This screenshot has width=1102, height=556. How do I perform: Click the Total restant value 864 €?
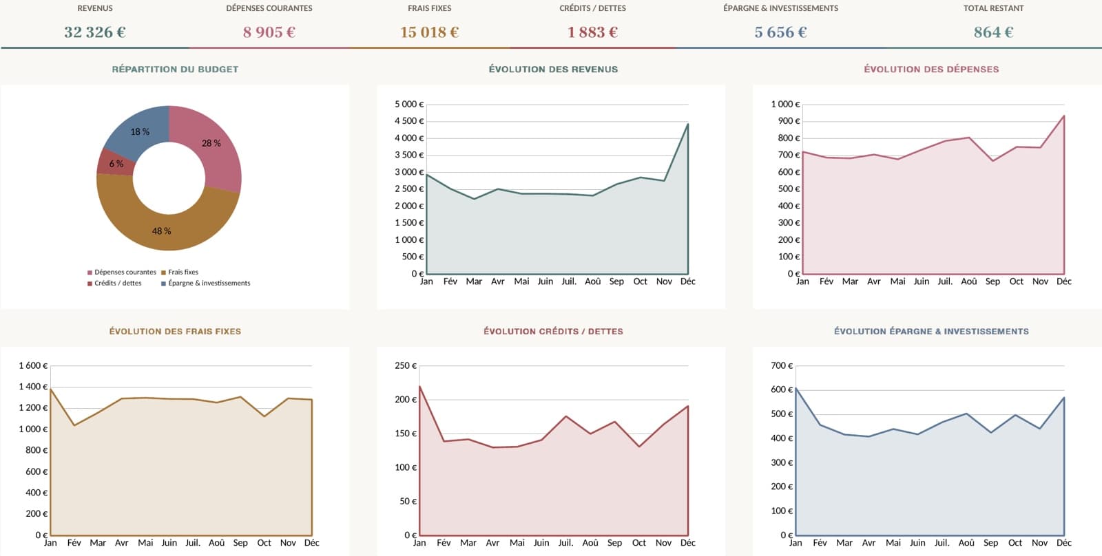[993, 32]
